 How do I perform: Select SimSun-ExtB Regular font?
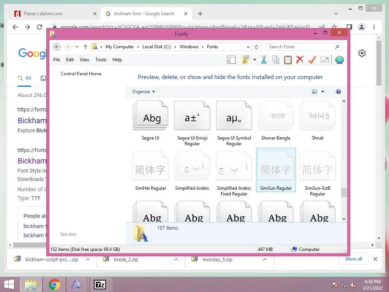coord(318,173)
